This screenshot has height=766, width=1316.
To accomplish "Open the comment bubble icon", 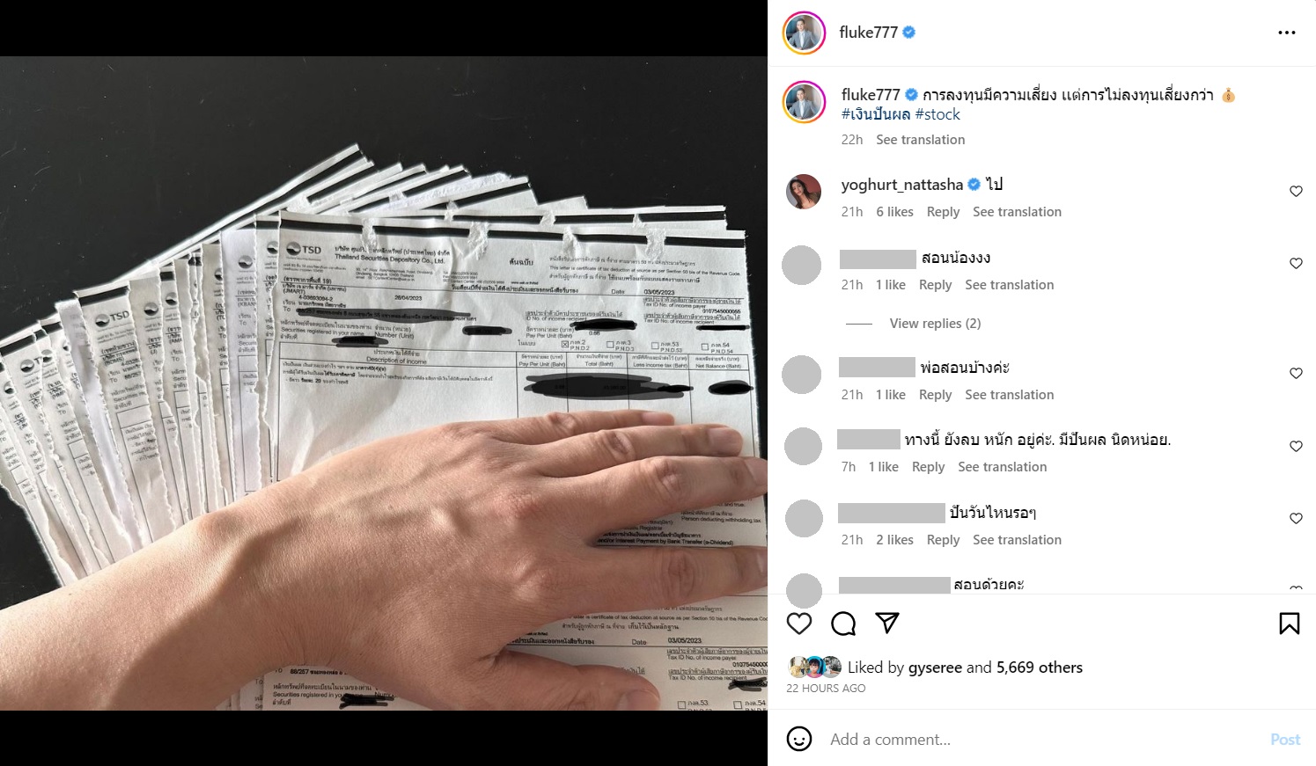I will click(x=843, y=624).
